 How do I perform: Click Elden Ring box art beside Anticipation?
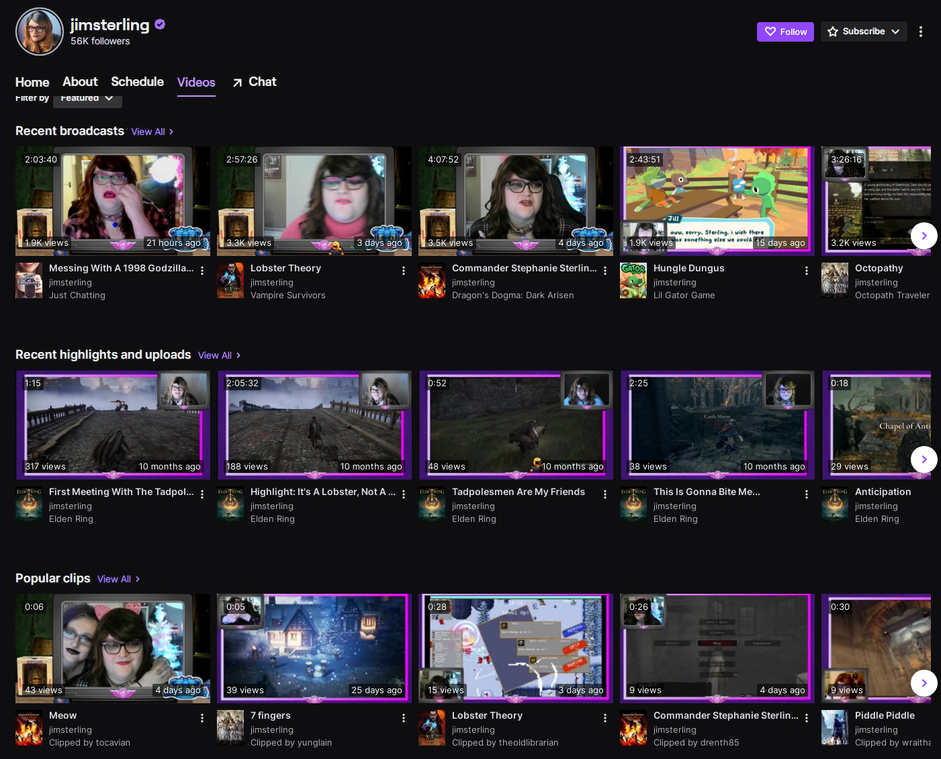pos(835,504)
